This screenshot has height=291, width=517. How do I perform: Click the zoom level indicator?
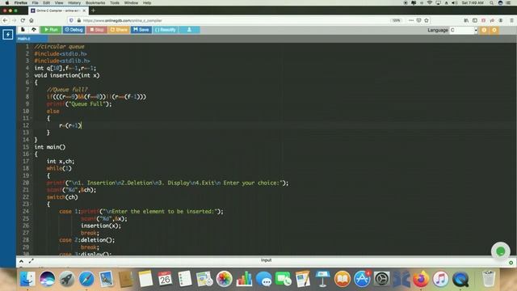(x=397, y=20)
